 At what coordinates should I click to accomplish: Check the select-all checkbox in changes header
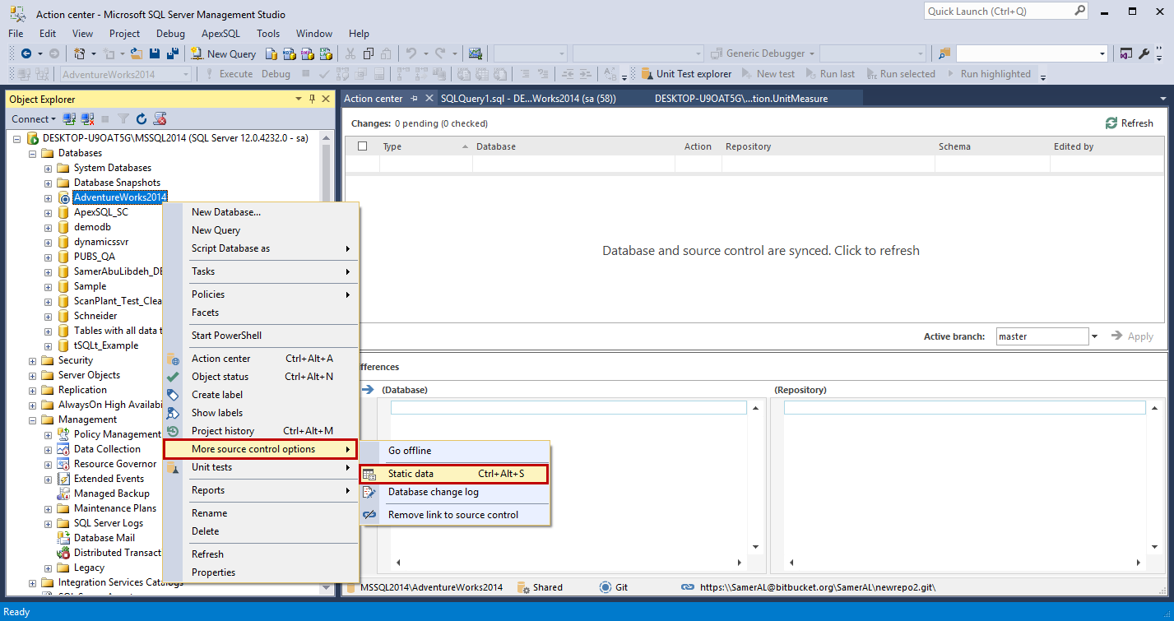(x=363, y=146)
